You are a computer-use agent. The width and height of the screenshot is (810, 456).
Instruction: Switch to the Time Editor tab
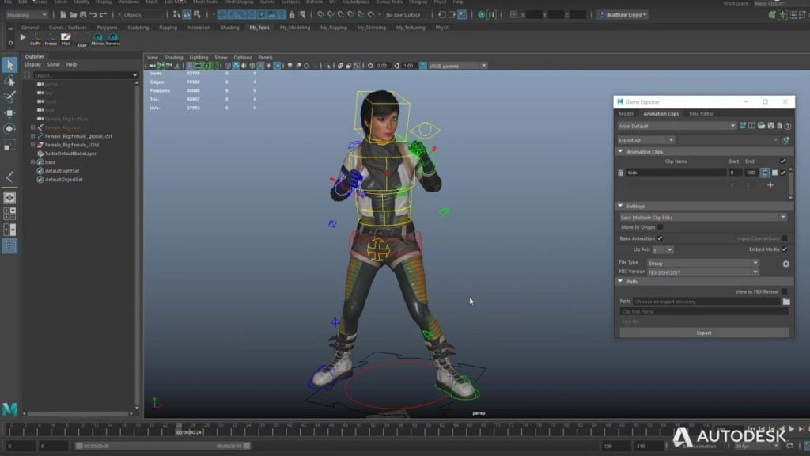point(701,114)
